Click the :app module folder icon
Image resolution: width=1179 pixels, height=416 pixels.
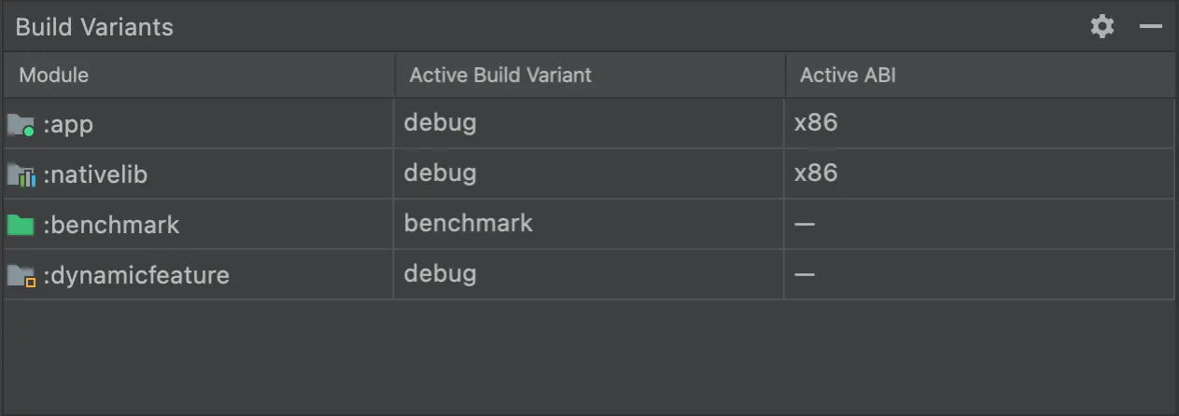tap(21, 124)
